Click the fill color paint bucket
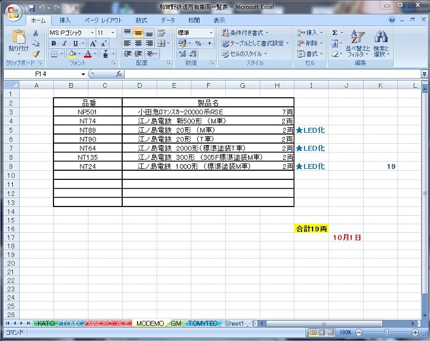The image size is (430, 341). (72, 54)
